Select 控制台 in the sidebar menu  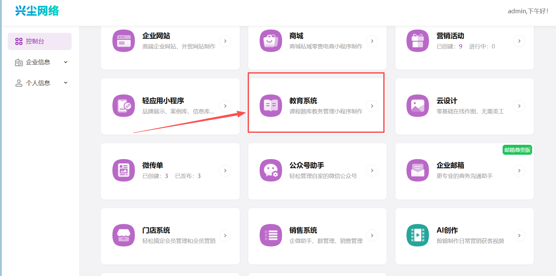pyautogui.click(x=39, y=41)
